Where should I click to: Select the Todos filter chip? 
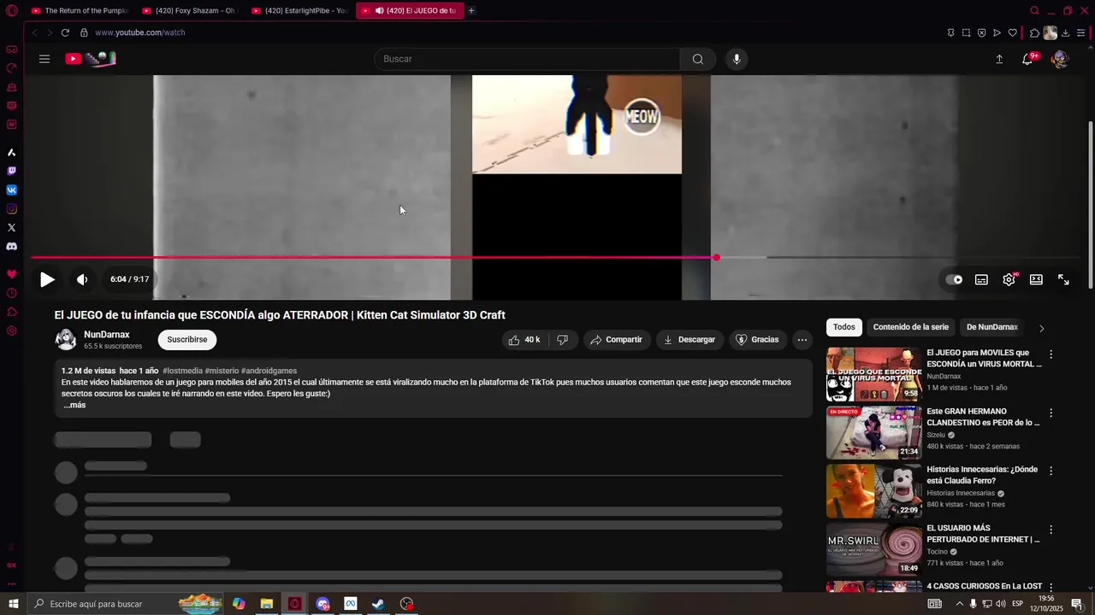[844, 327]
